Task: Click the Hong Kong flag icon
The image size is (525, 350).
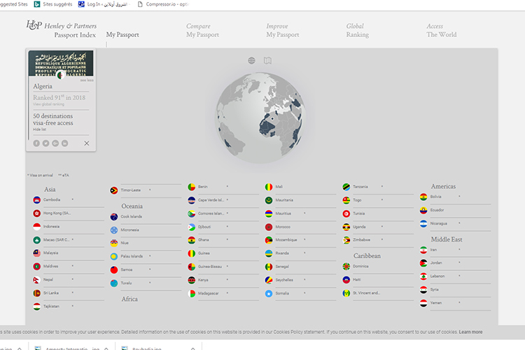Action: [x=37, y=213]
